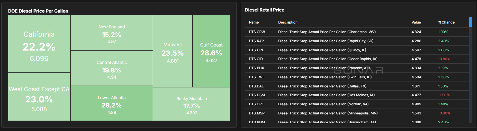Click the 4.477 value cell
Viewport: 477px width, 131px height.
[416, 95]
